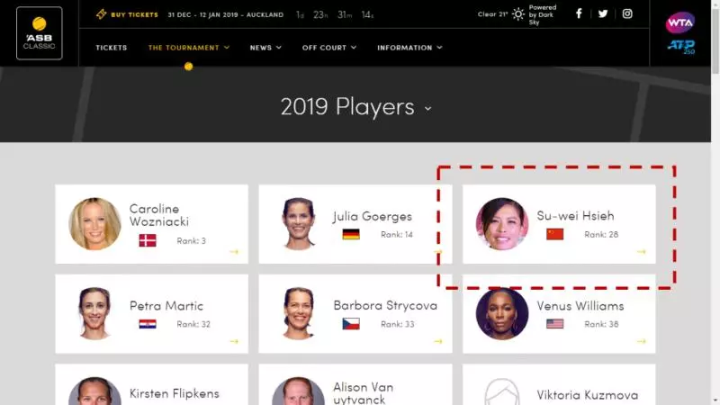
Task: Open Julia Goerges name link
Action: click(x=373, y=216)
